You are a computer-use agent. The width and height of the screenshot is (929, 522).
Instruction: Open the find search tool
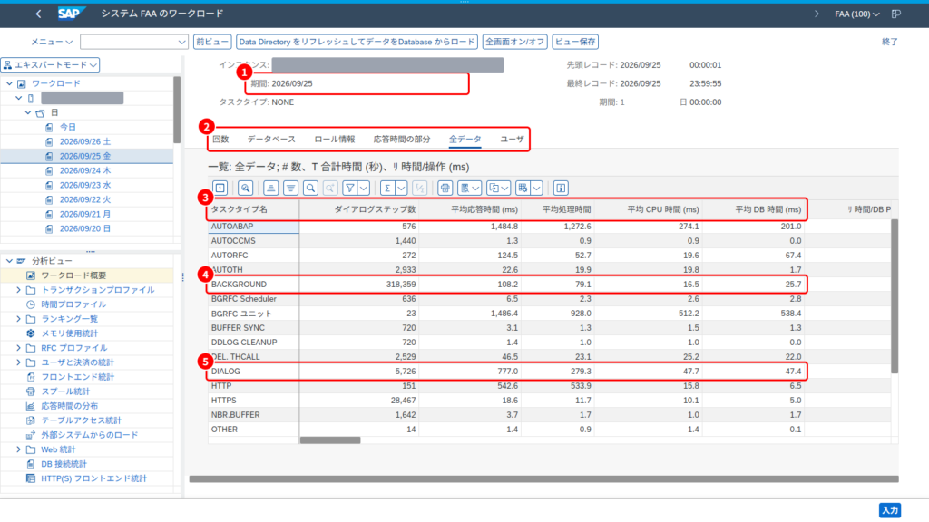310,188
